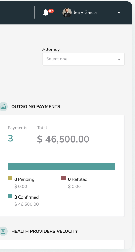135x252 pixels.
Task: Click the $ 46,500.00 total amount
Action: click(63, 139)
